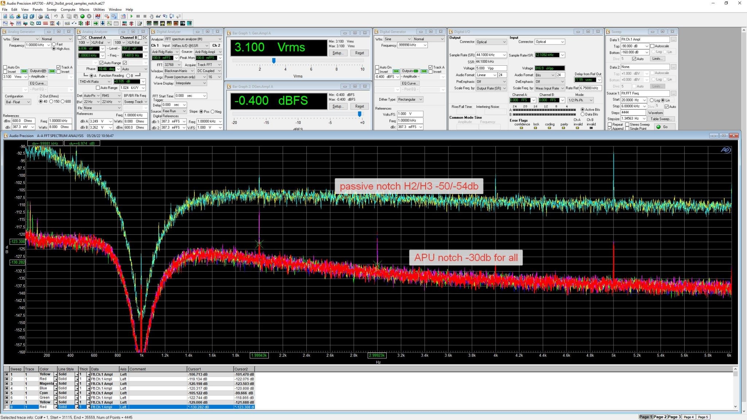Click the Save Test floppy disk icon

(x=25, y=16)
